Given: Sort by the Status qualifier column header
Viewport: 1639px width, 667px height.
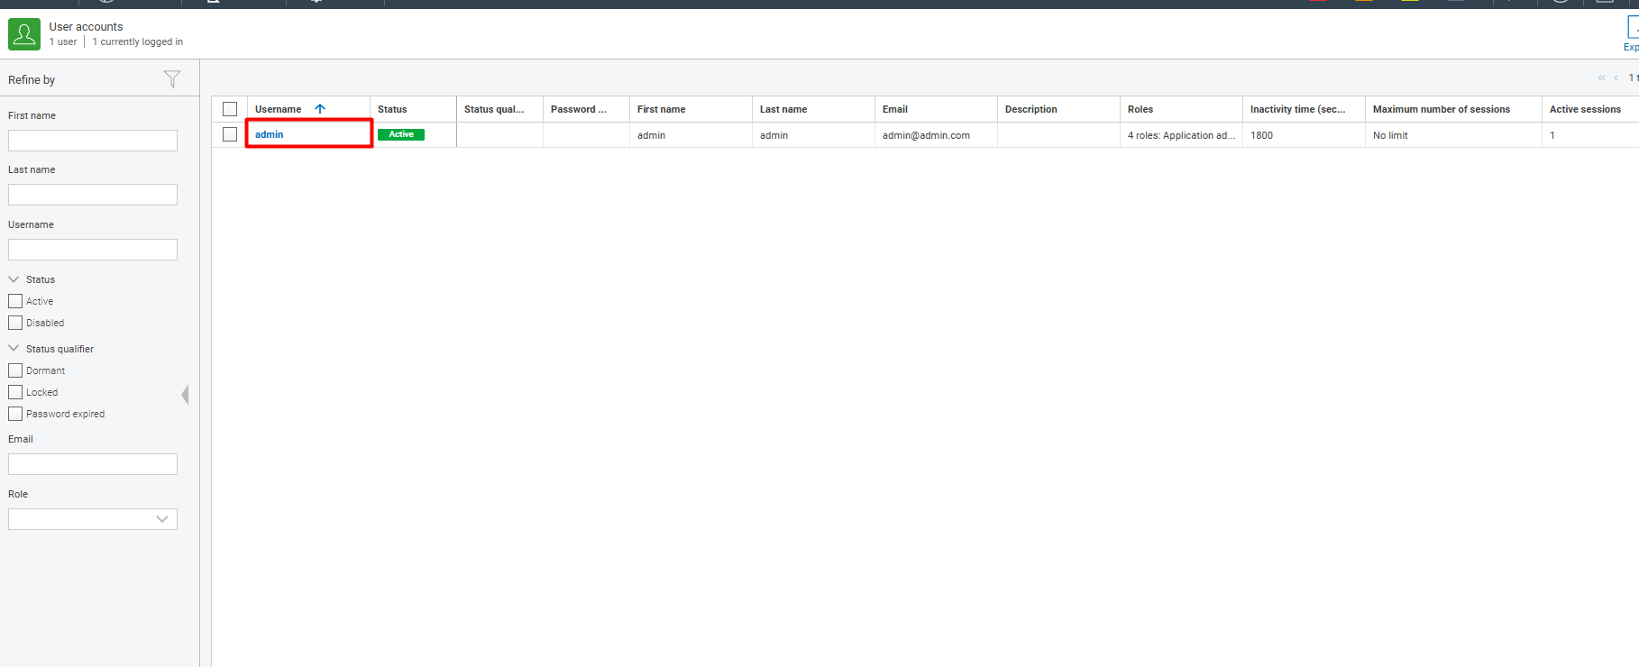Looking at the screenshot, I should pos(499,109).
